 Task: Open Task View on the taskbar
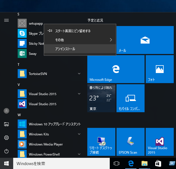coord(116,163)
